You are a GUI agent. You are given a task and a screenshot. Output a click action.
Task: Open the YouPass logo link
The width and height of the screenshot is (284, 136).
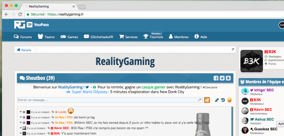click(38, 25)
